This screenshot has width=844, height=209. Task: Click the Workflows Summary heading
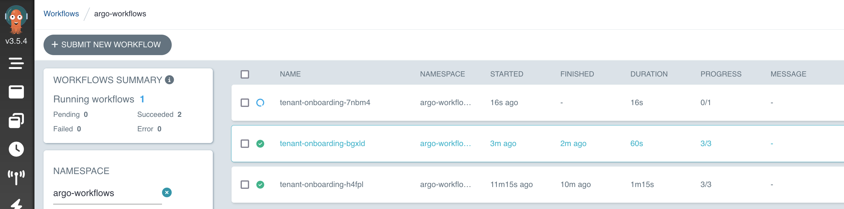(x=108, y=80)
